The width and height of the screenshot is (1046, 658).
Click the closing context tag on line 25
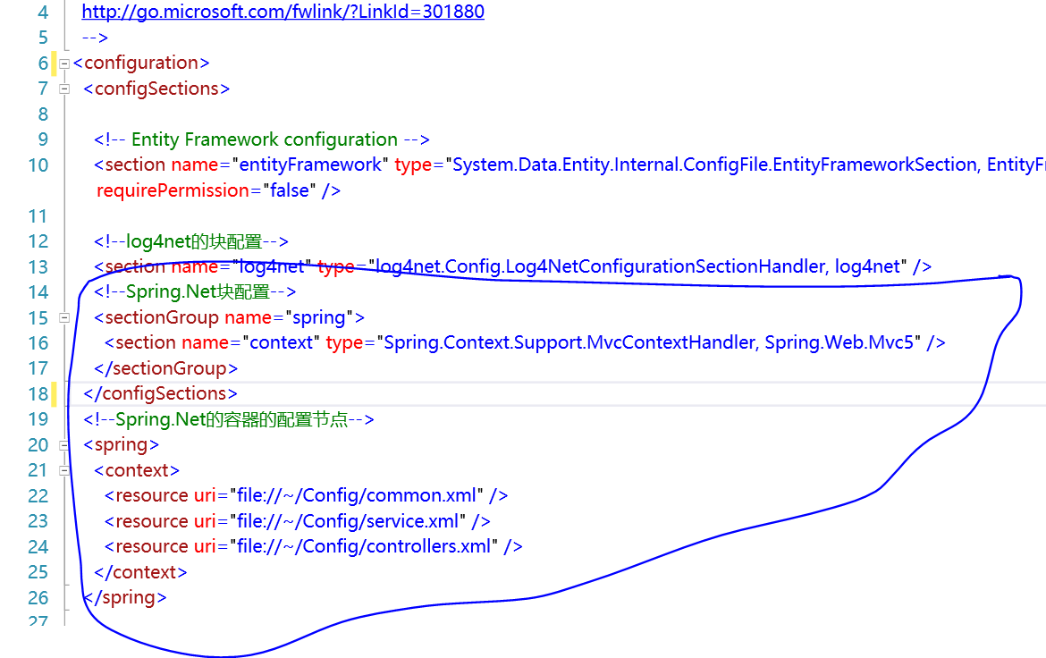pyautogui.click(x=140, y=572)
